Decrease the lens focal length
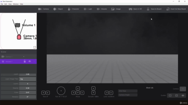 [x=107, y=93]
